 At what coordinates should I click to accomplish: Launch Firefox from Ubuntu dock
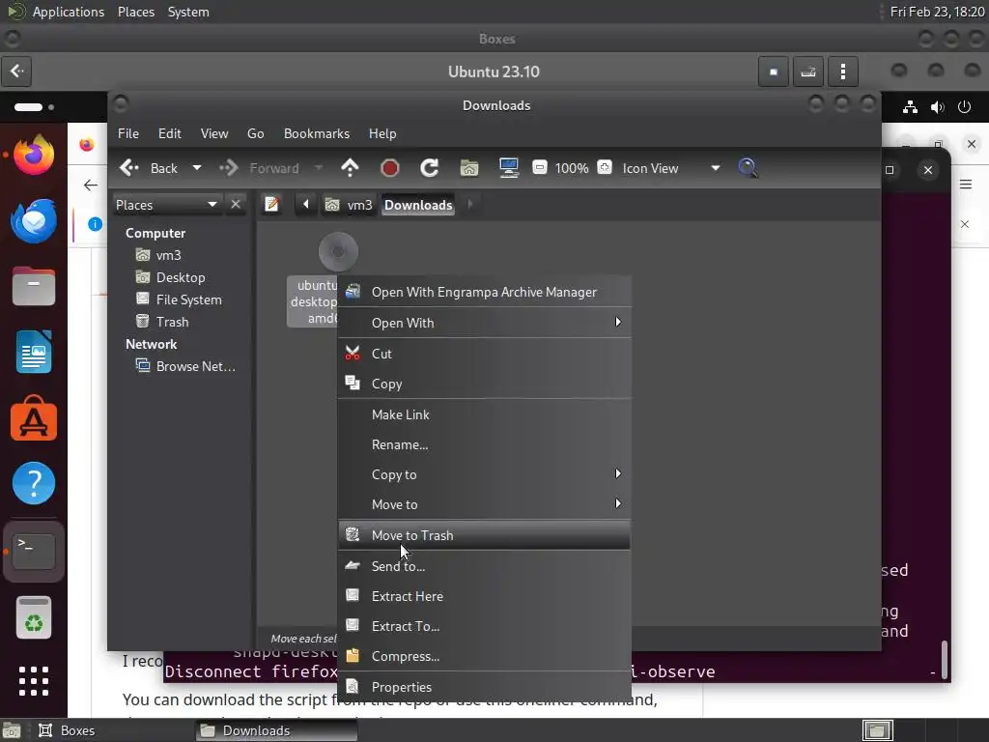(x=34, y=156)
